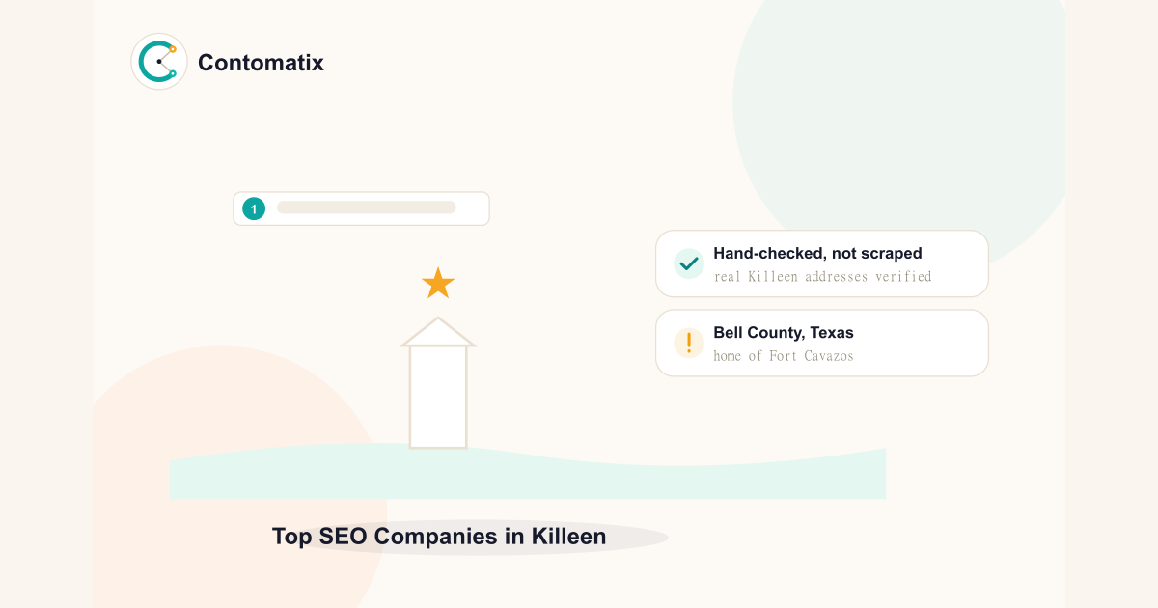Click 'home of Fort Cavazos' text
The width and height of the screenshot is (1158, 608).
[784, 356]
